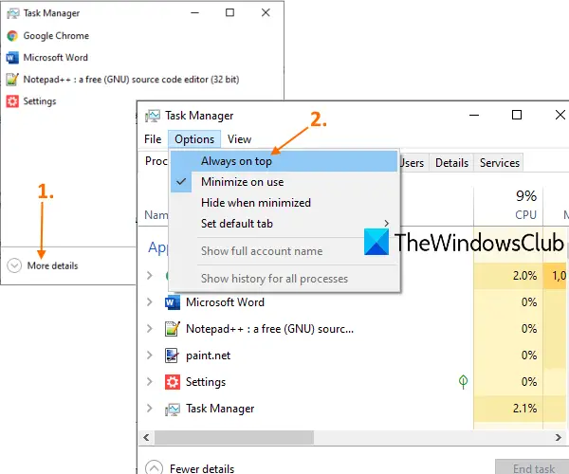Click Fewer details expander button
Screen dimensions: 569x474
click(191, 468)
